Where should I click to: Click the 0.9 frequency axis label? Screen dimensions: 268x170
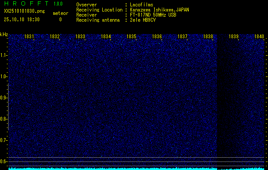point(3,98)
